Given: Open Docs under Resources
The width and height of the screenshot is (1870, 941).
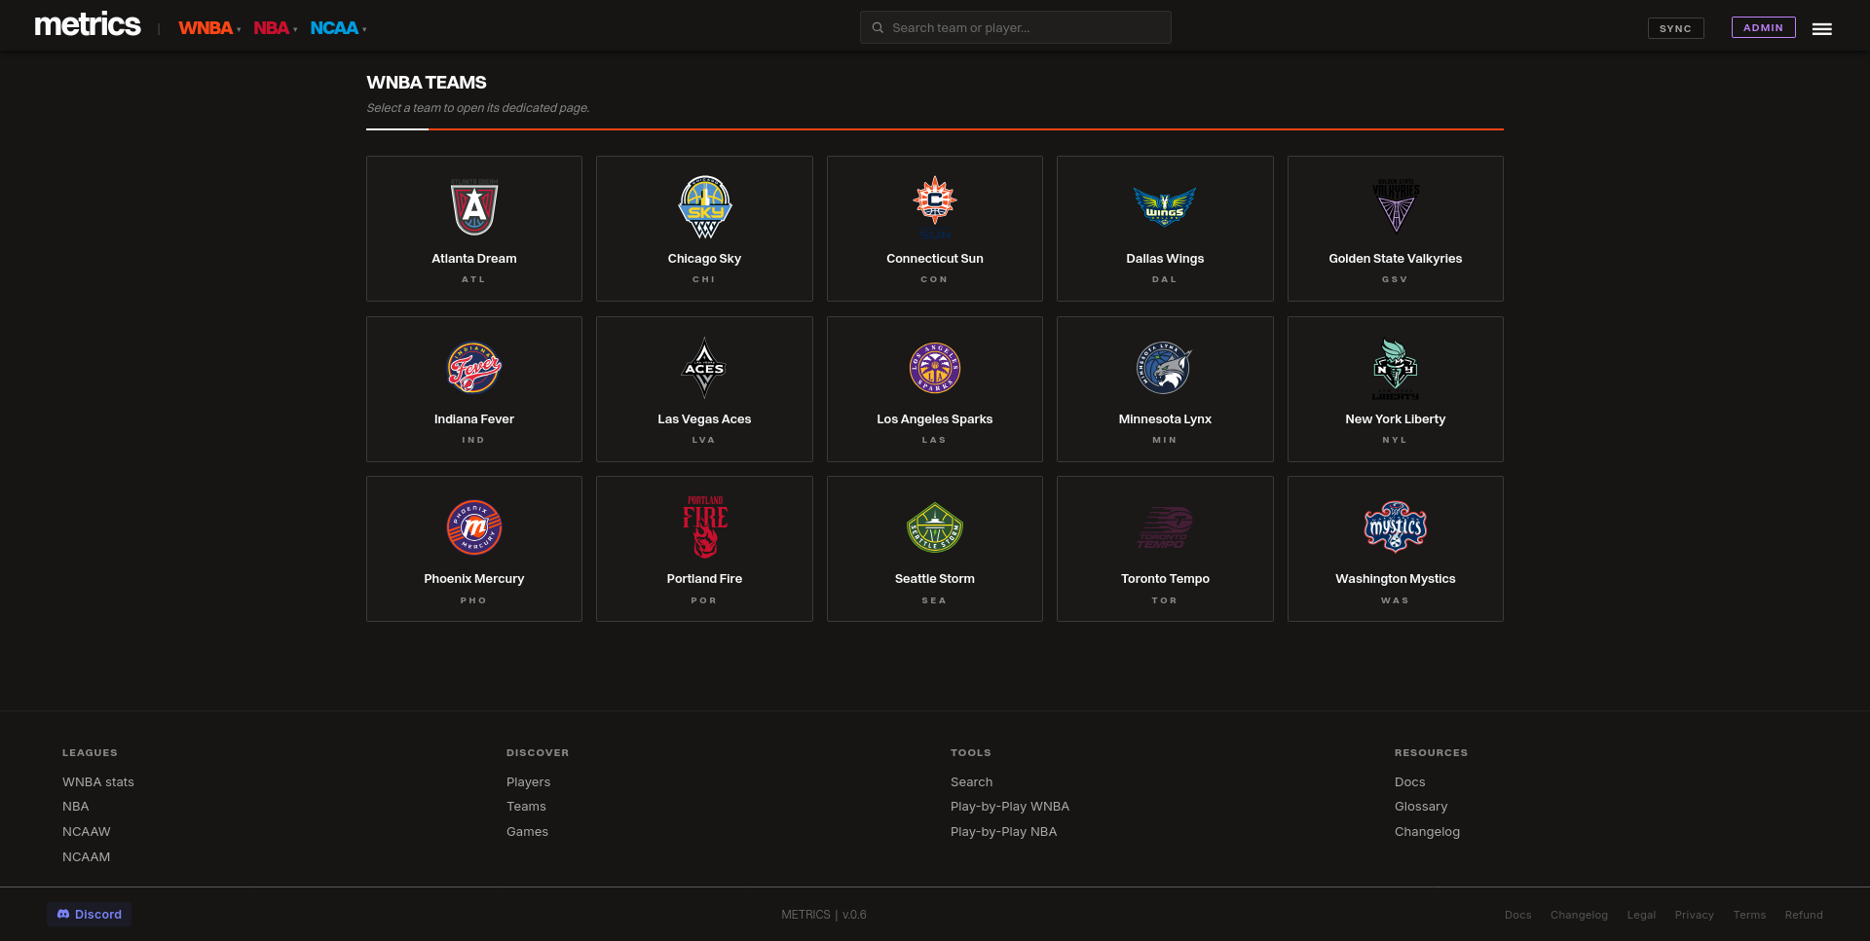Looking at the screenshot, I should [1410, 781].
